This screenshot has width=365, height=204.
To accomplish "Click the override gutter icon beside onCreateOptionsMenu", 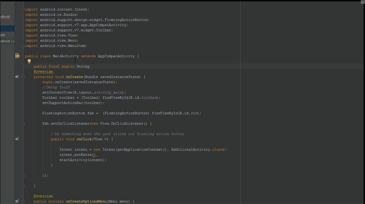I will [x=17, y=201].
